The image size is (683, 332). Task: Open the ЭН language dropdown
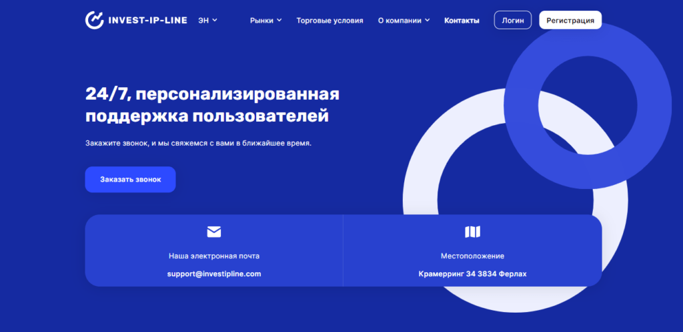(208, 20)
